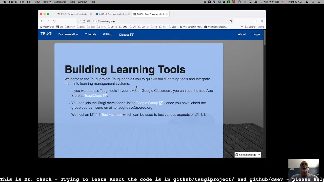
Task: Open the Select Language dropdown
Action: point(248,155)
